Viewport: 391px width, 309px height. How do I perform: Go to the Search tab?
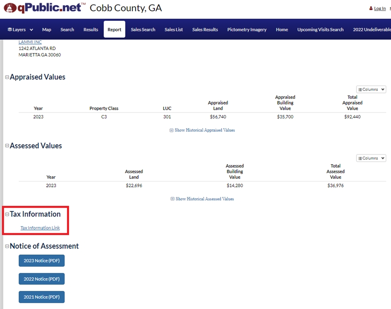(67, 30)
